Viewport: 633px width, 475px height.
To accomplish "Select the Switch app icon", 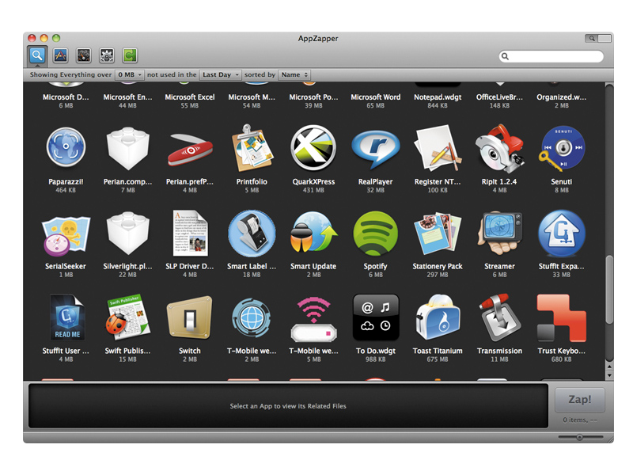I will coord(190,317).
